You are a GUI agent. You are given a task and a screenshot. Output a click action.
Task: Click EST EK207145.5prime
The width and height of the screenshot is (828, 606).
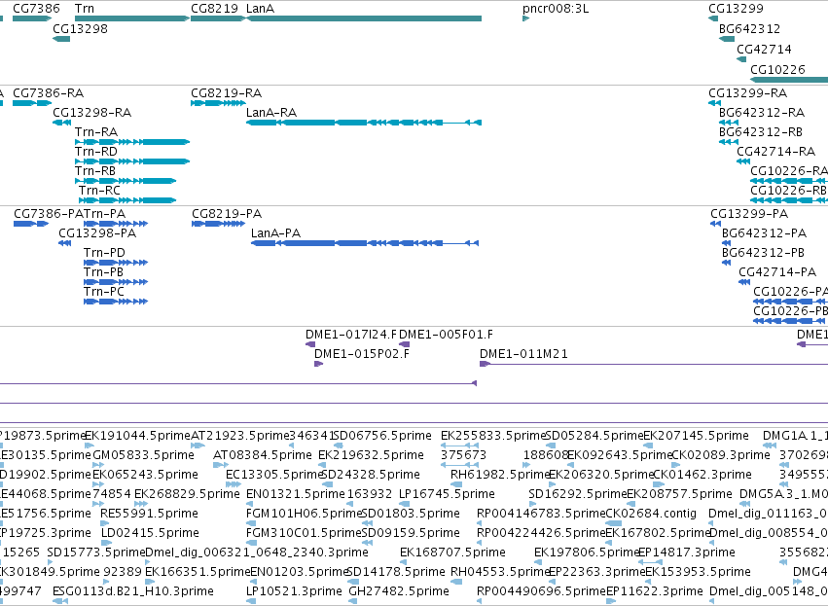(648, 446)
